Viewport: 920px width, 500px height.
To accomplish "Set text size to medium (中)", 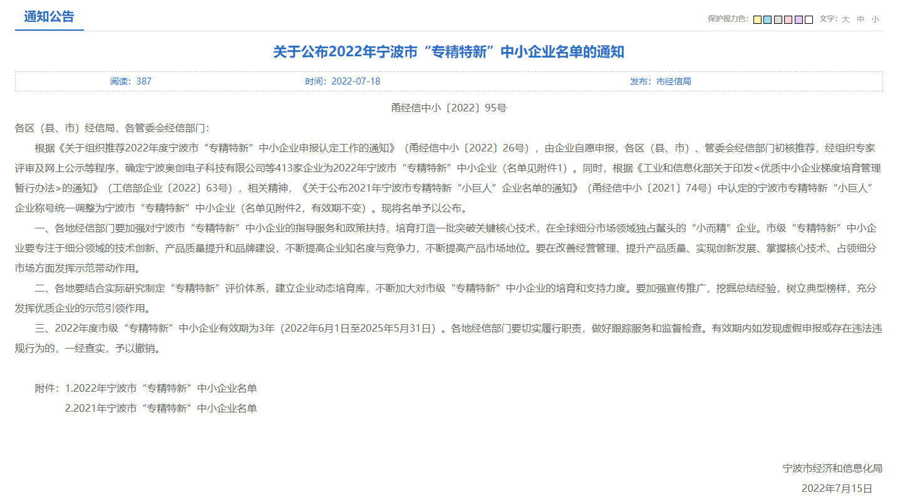I will point(861,19).
